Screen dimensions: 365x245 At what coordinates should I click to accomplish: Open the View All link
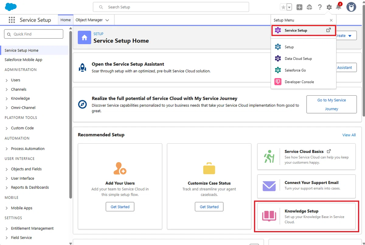point(349,135)
